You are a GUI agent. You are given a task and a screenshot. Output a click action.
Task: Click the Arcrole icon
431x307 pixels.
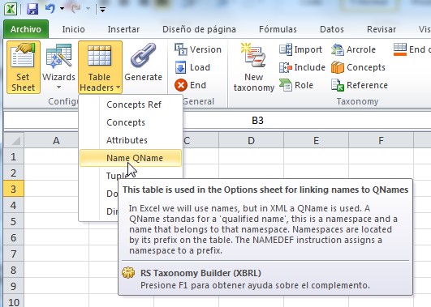338,49
